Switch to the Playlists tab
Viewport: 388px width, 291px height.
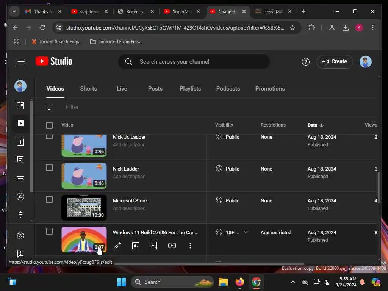[190, 89]
